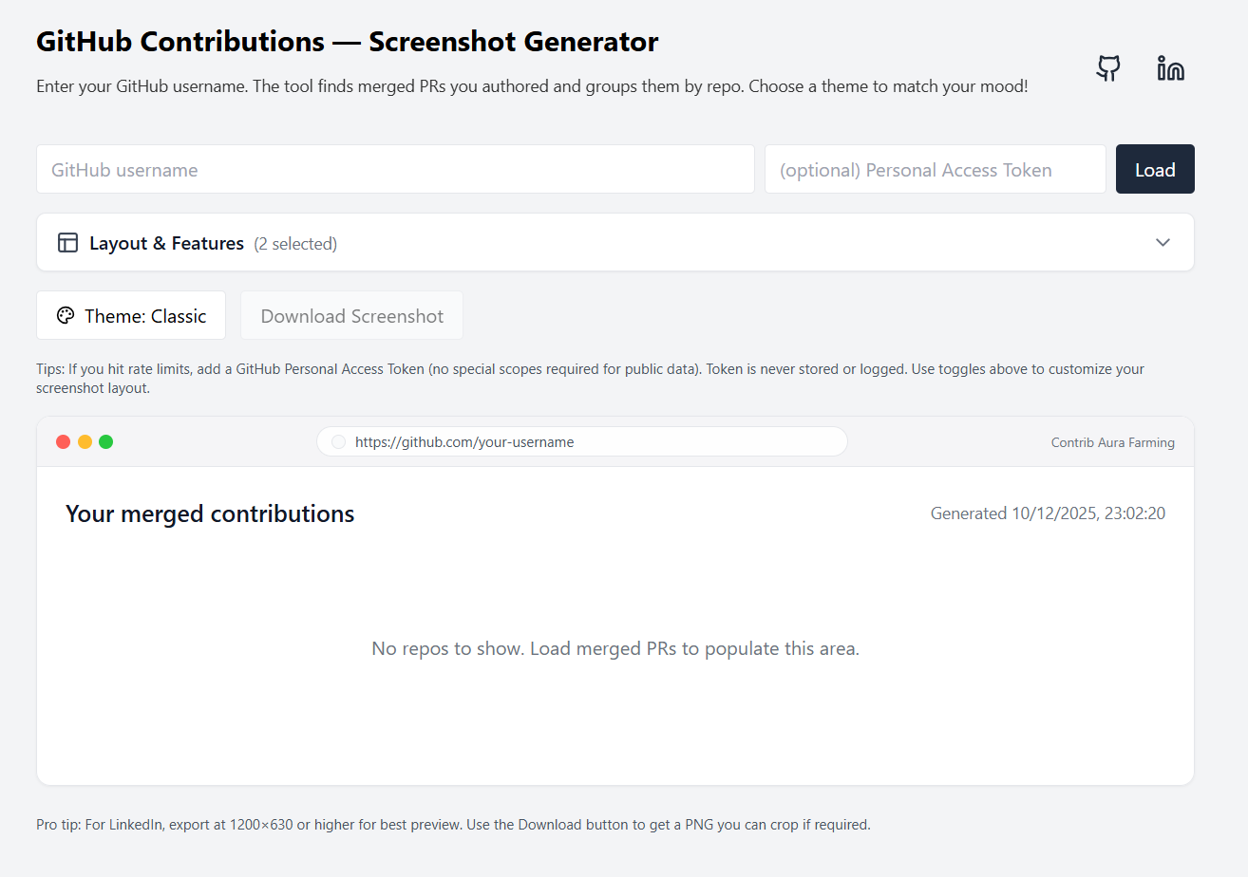This screenshot has height=877, width=1248.
Task: Focus the optional Personal Access Token field
Action: click(935, 170)
